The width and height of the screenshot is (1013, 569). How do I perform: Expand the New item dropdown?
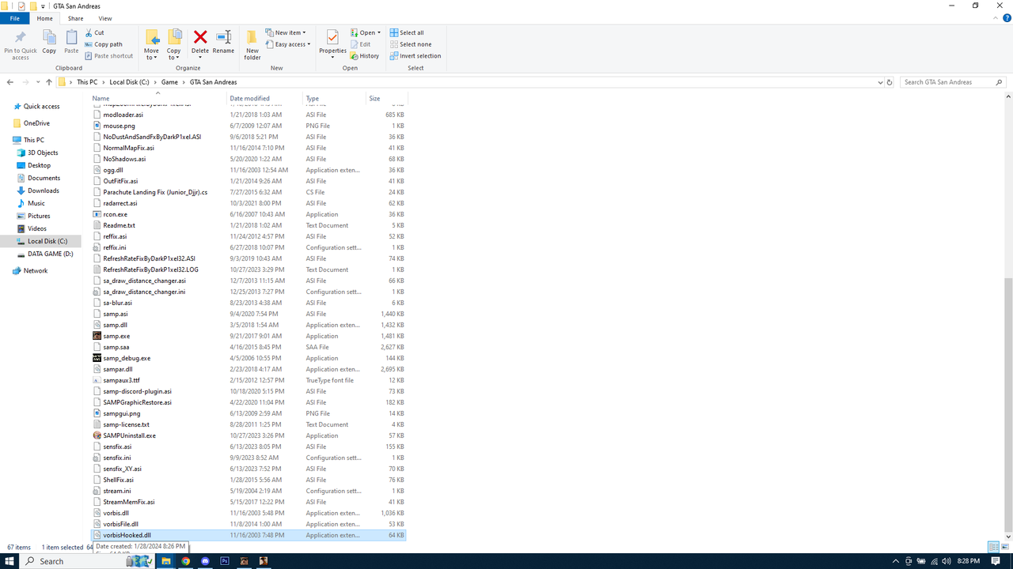click(x=286, y=33)
